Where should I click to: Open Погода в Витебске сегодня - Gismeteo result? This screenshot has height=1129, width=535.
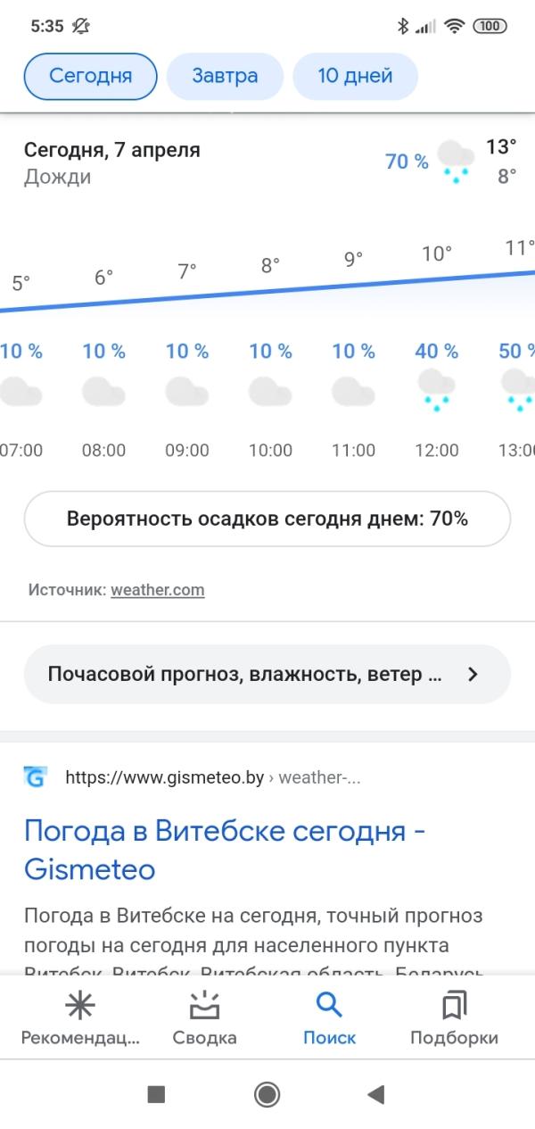(x=225, y=850)
